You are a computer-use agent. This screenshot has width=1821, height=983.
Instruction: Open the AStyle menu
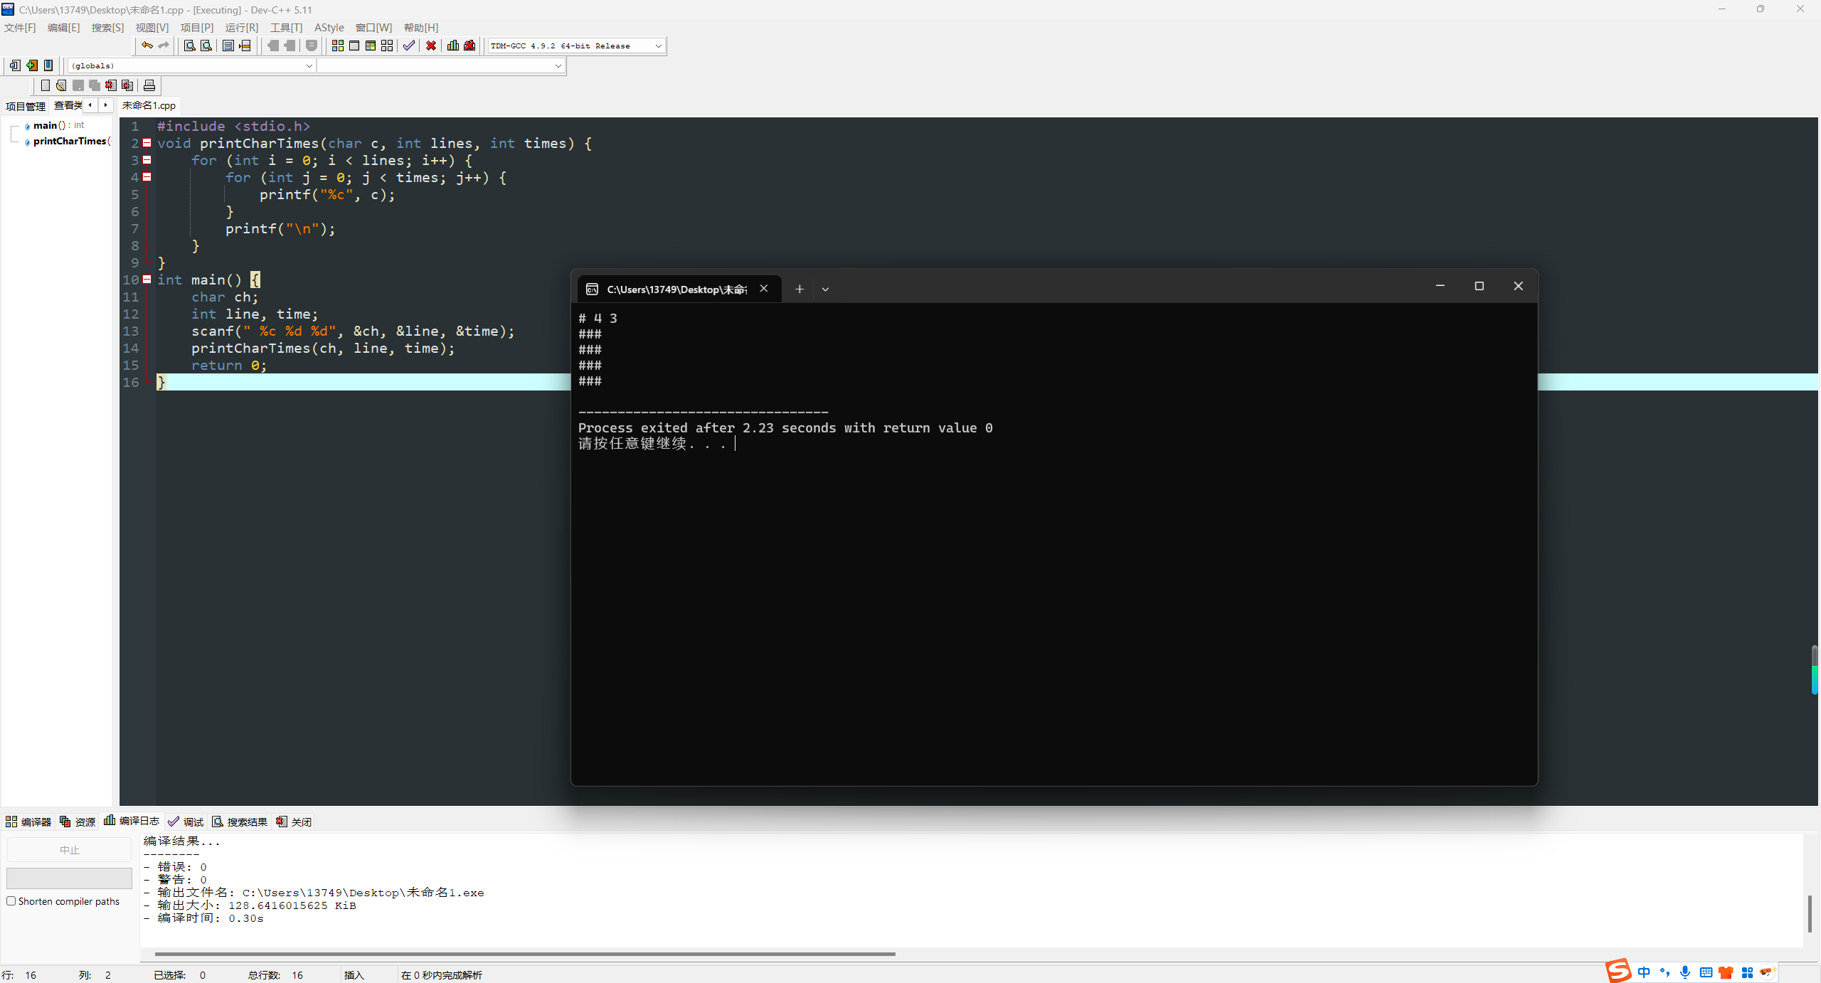(x=329, y=27)
